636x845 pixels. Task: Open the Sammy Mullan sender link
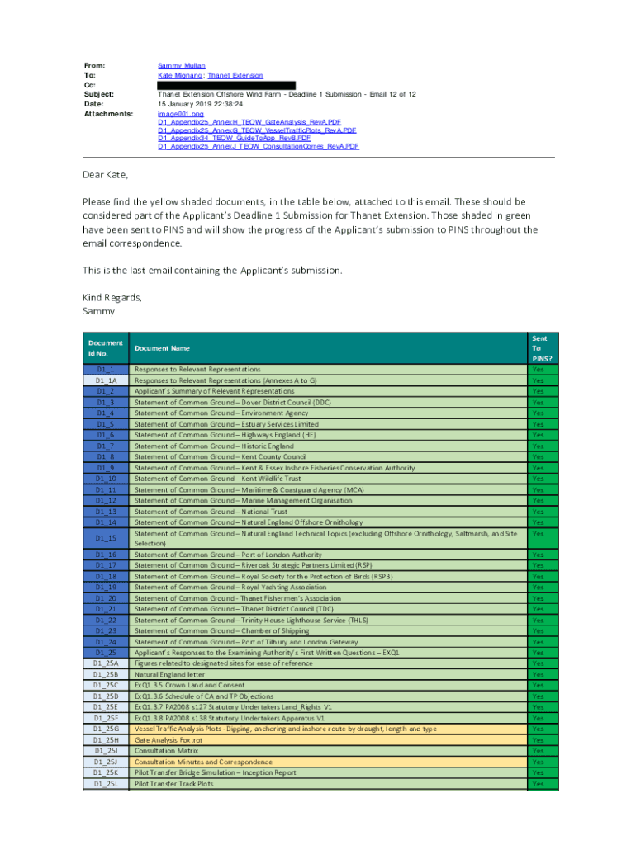click(x=182, y=65)
